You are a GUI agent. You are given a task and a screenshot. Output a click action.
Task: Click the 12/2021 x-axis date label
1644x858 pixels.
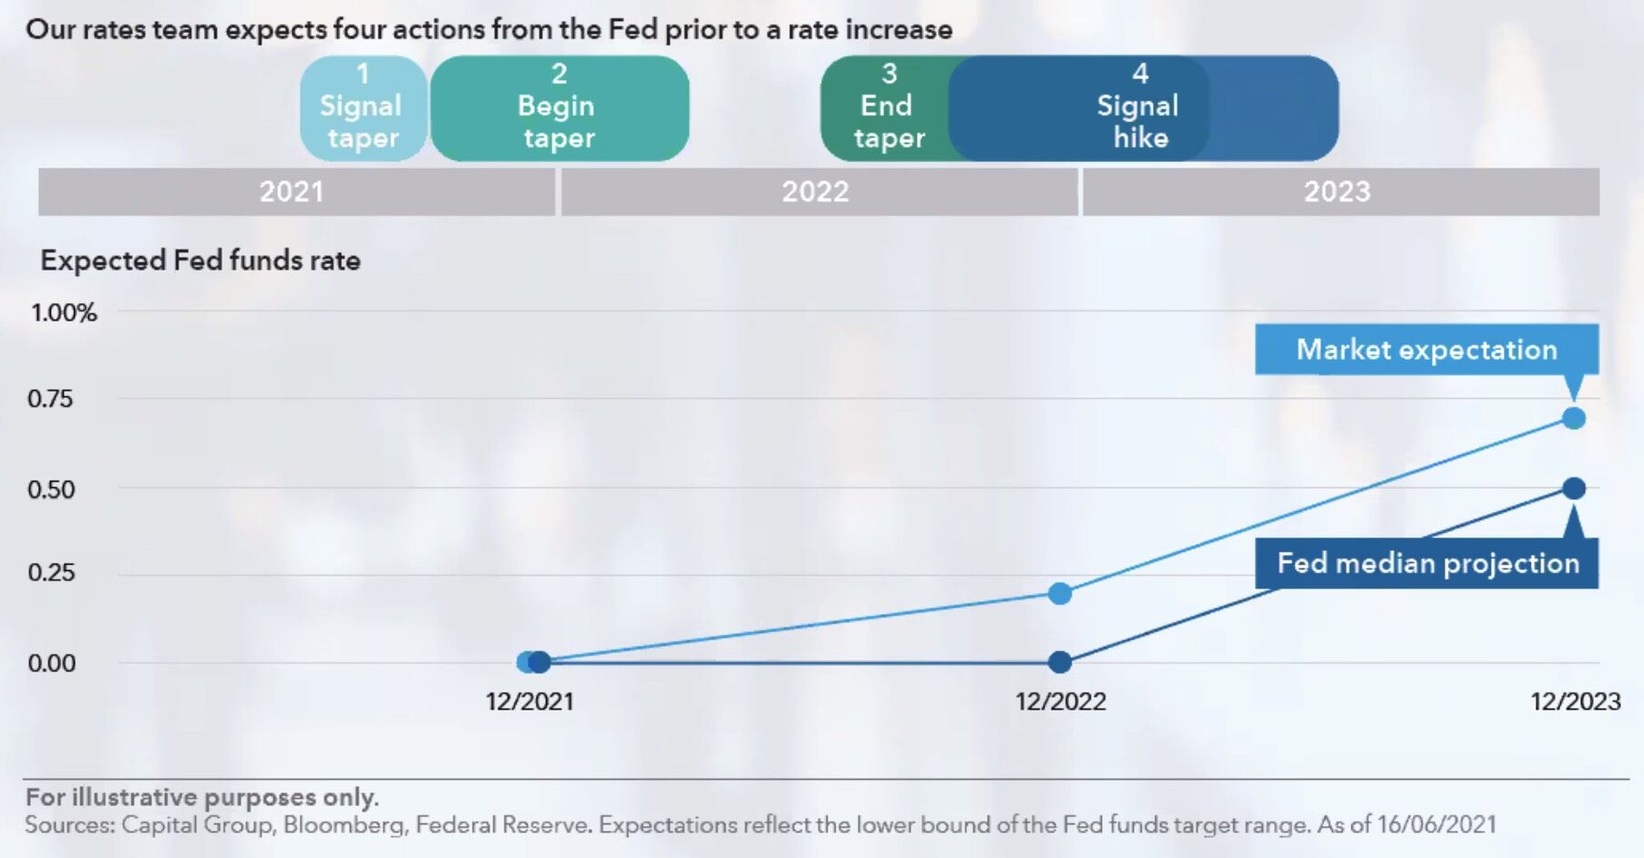[x=529, y=701]
